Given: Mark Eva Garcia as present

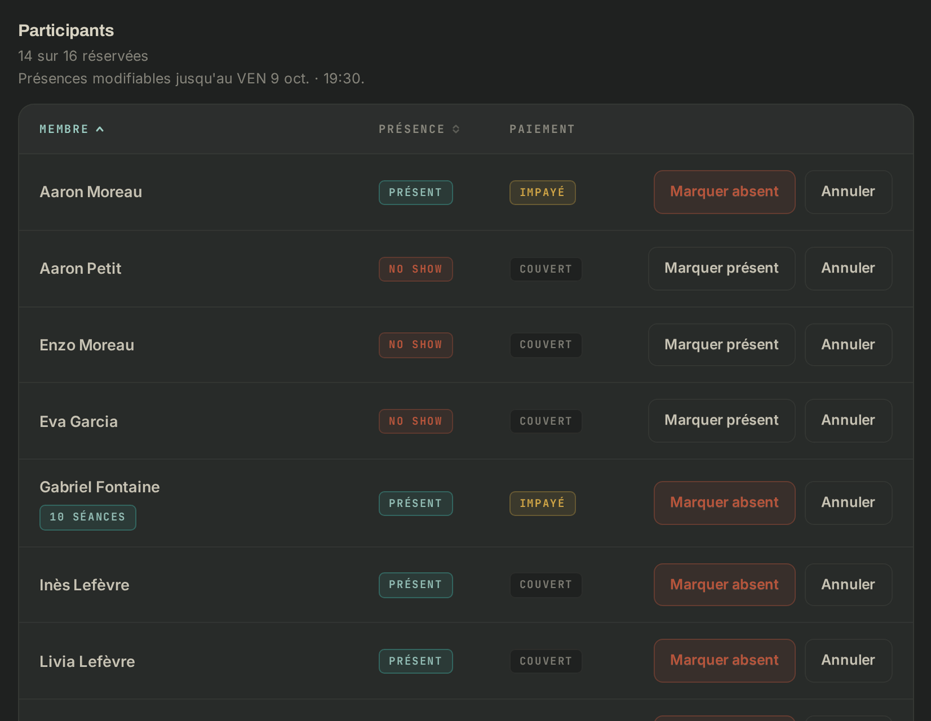Looking at the screenshot, I should coord(722,420).
